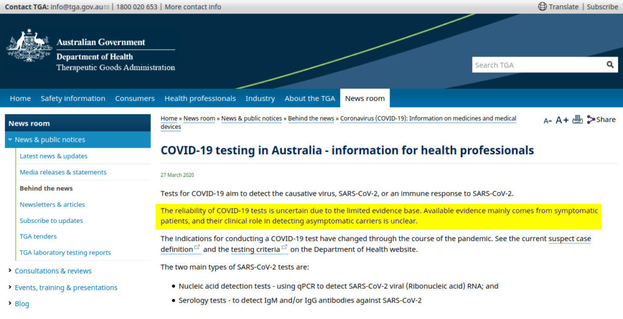Open the Safety information menu

point(72,98)
